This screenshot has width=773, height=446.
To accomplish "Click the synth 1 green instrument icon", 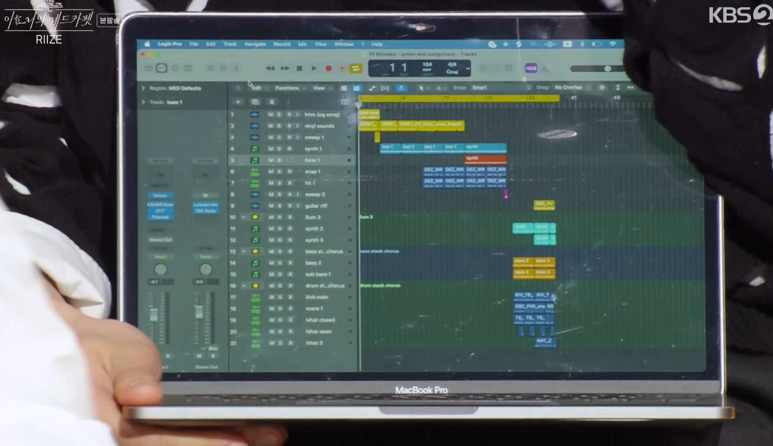I will (x=254, y=149).
